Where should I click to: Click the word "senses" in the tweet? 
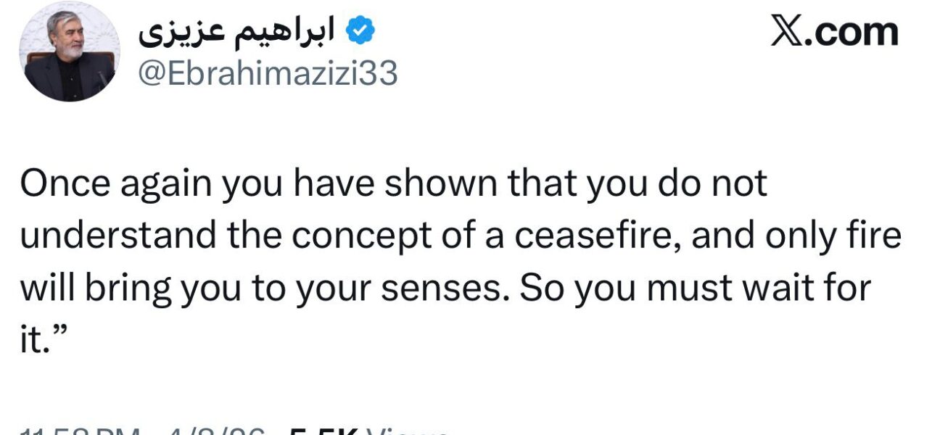coord(454,288)
